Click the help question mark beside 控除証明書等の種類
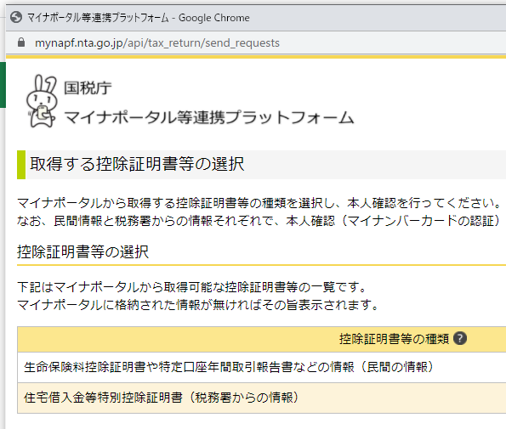The width and height of the screenshot is (506, 429). coord(460,338)
